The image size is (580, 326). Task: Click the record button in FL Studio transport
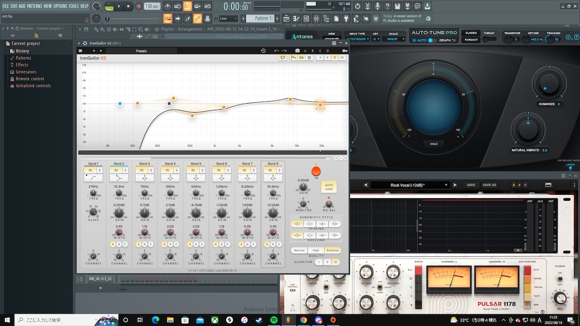point(139,6)
